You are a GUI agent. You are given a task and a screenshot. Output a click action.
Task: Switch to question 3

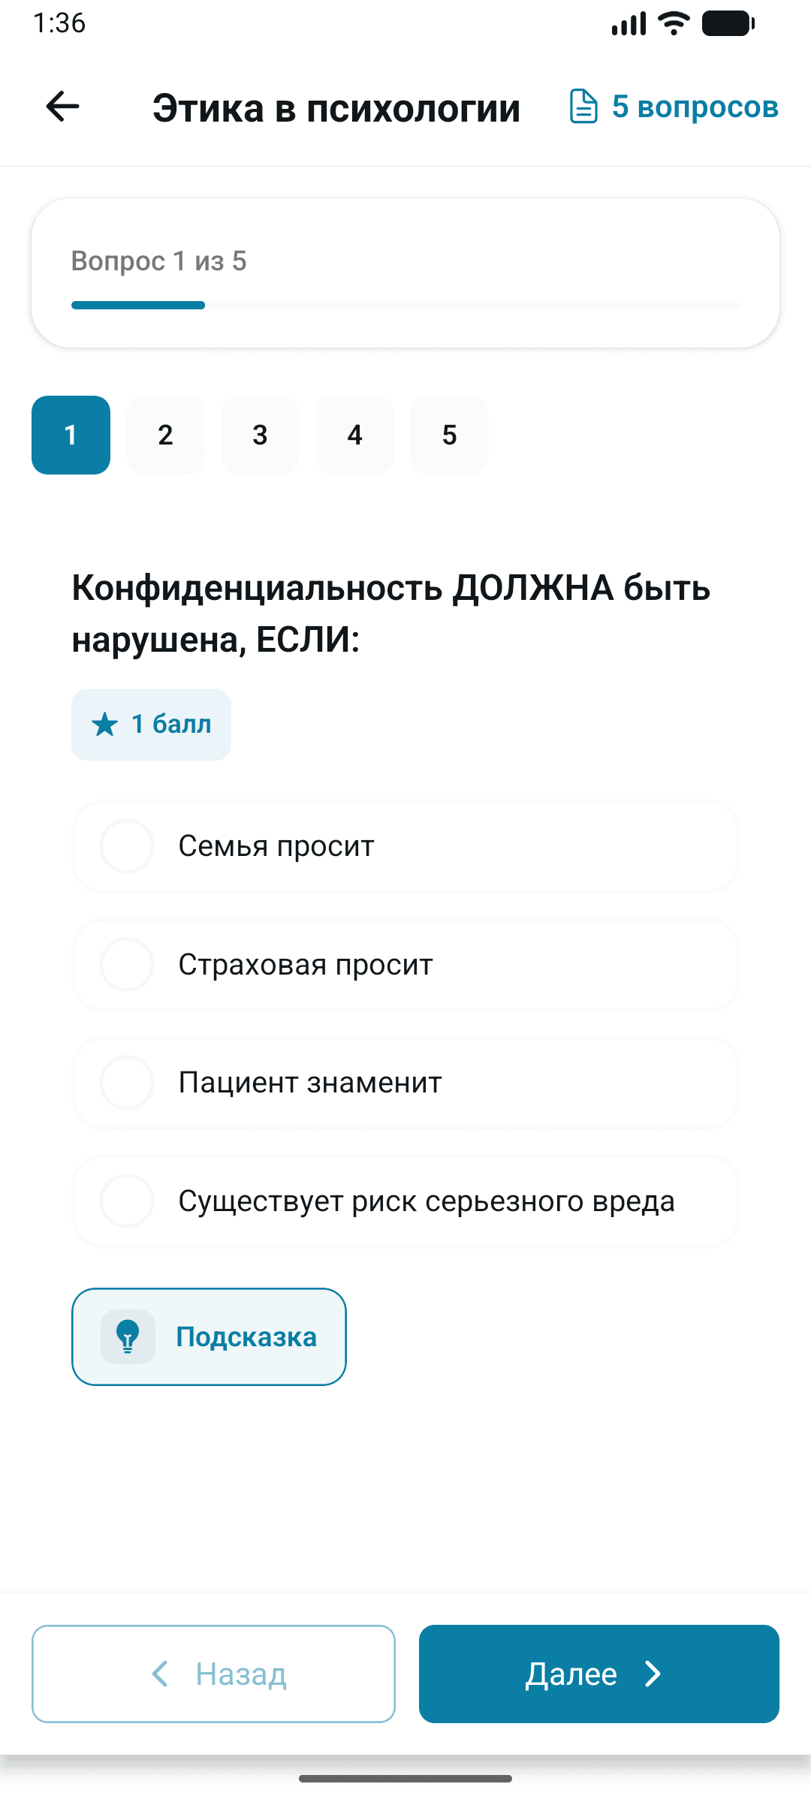pyautogui.click(x=260, y=435)
